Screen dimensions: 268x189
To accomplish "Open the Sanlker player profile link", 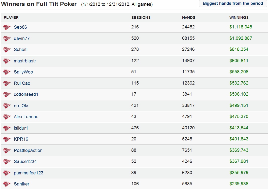I will coord(22,184).
